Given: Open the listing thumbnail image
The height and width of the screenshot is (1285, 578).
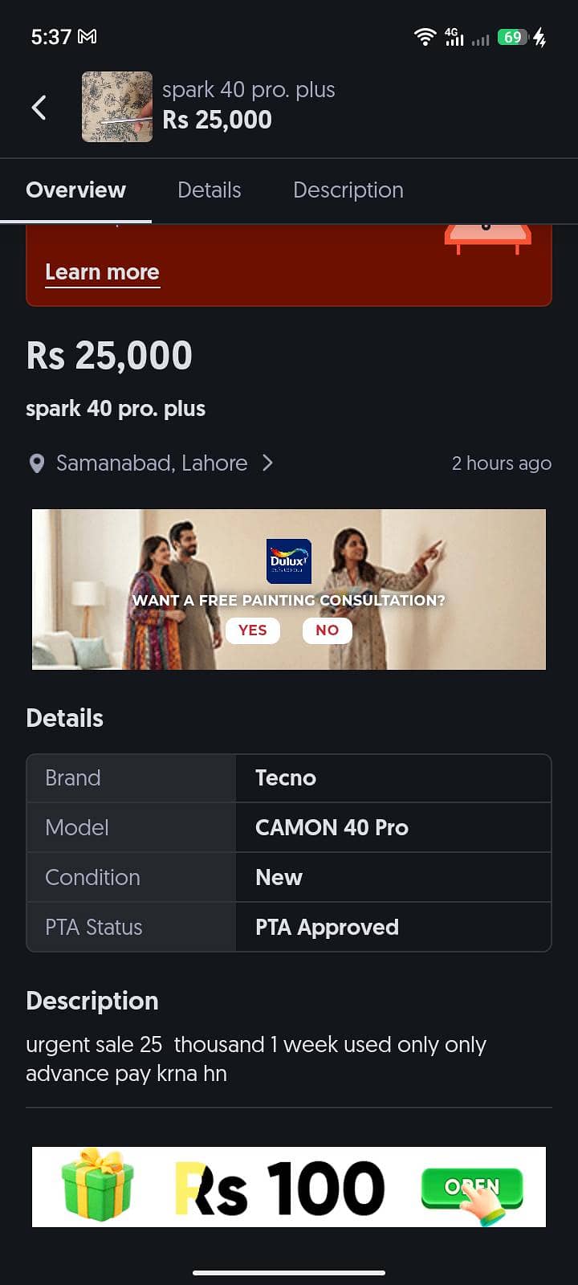Looking at the screenshot, I should click(x=117, y=107).
